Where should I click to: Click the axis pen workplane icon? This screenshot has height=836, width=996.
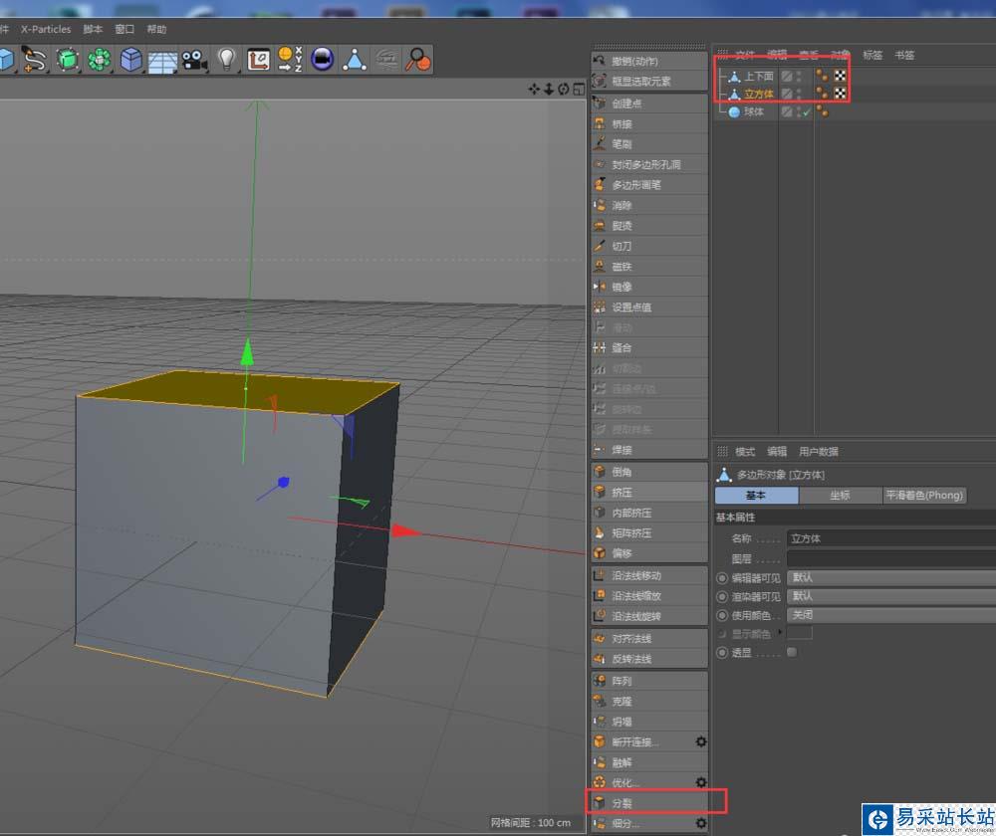259,60
